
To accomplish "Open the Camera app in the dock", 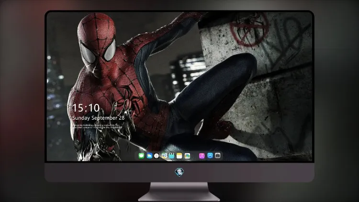I will (x=218, y=156).
